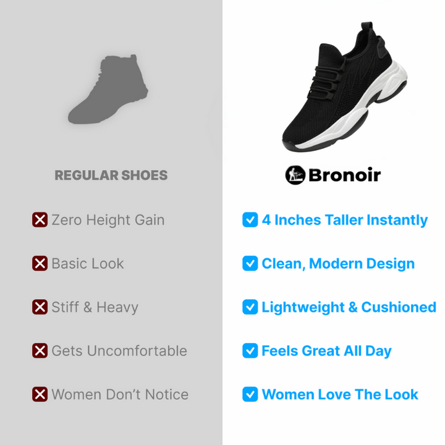Click the blue check beside Women Love The Look
Screen dimensions: 445x445
click(x=250, y=394)
